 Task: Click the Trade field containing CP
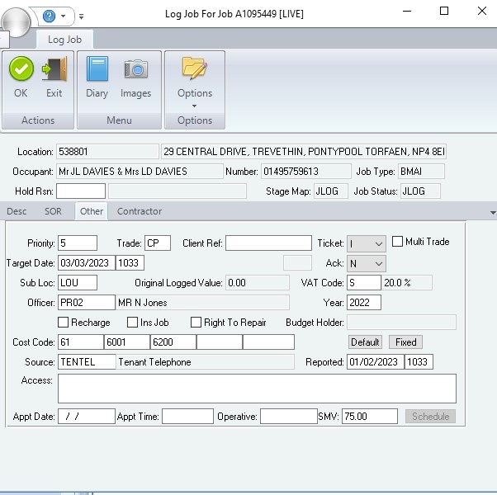(158, 243)
